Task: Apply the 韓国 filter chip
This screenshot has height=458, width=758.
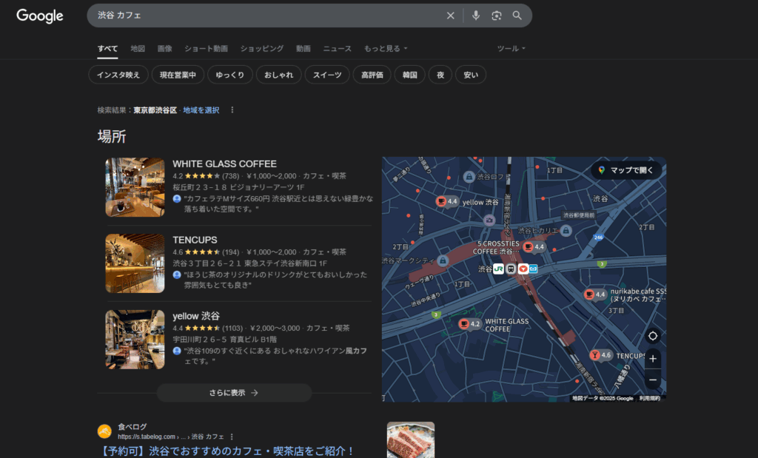Action: coord(409,75)
